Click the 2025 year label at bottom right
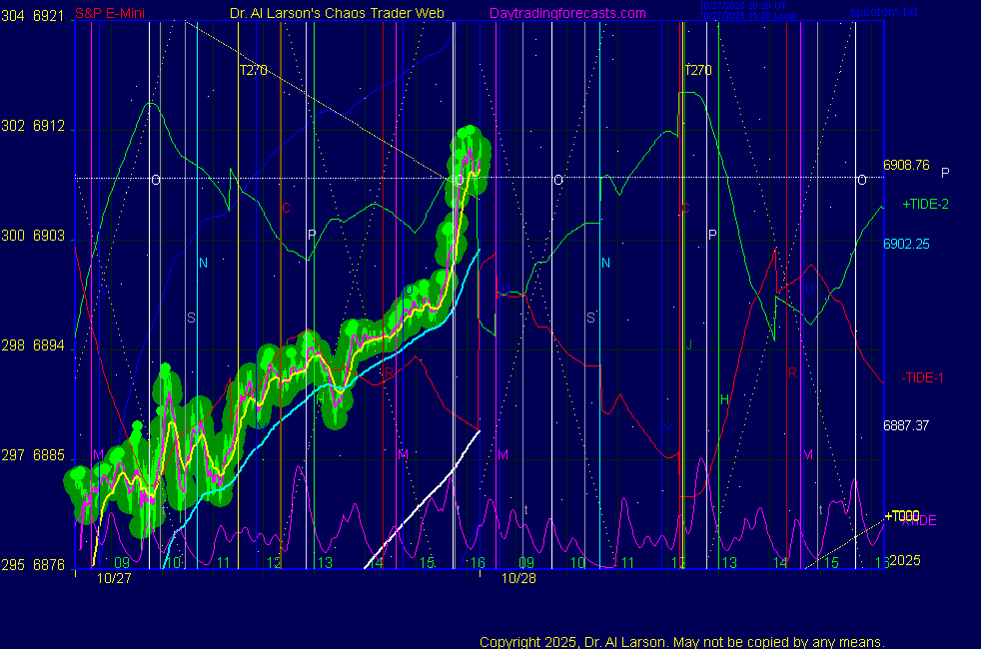The width and height of the screenshot is (981, 649). tap(903, 560)
